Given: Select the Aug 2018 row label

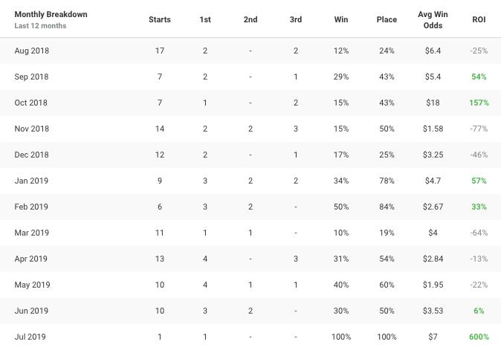Looking at the screenshot, I should click(x=31, y=51).
